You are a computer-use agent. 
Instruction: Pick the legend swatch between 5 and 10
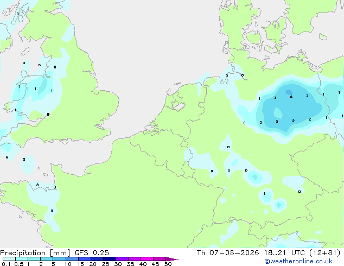[x=59, y=259]
